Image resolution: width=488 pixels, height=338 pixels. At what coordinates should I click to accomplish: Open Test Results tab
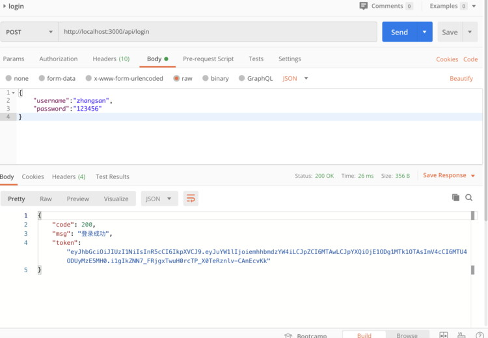pos(113,176)
